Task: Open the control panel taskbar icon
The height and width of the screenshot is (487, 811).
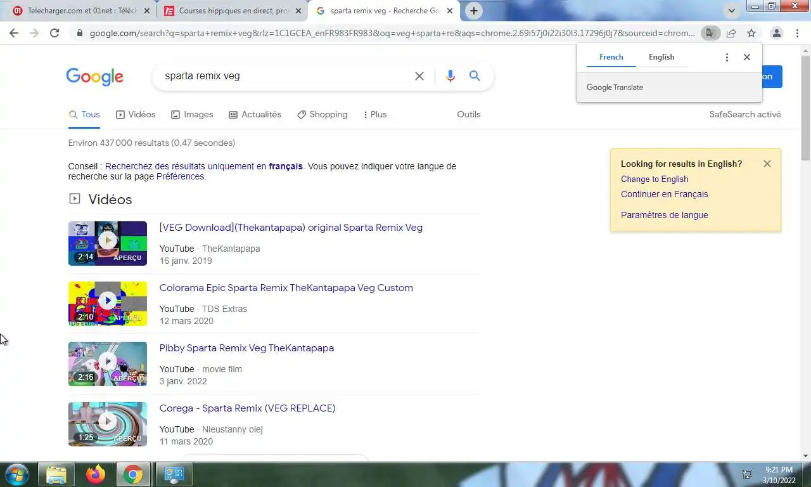Action: 174,474
